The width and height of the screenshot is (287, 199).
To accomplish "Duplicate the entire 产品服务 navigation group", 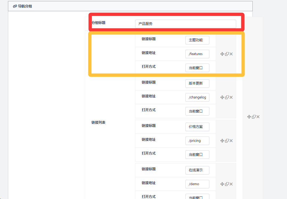I will (254, 117).
